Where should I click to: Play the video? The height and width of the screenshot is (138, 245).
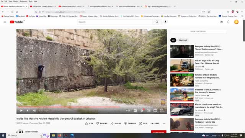21,111
